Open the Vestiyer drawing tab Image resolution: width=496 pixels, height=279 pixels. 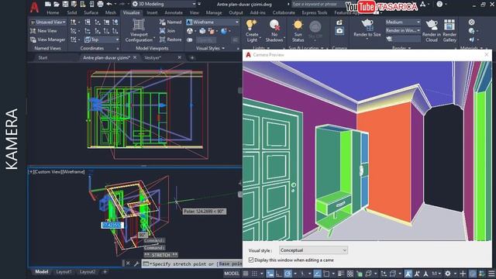click(x=153, y=57)
